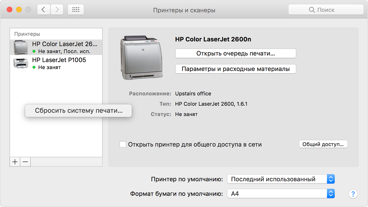The width and height of the screenshot is (368, 207).
Task: Open the default printer dropdown
Action: pos(281,179)
